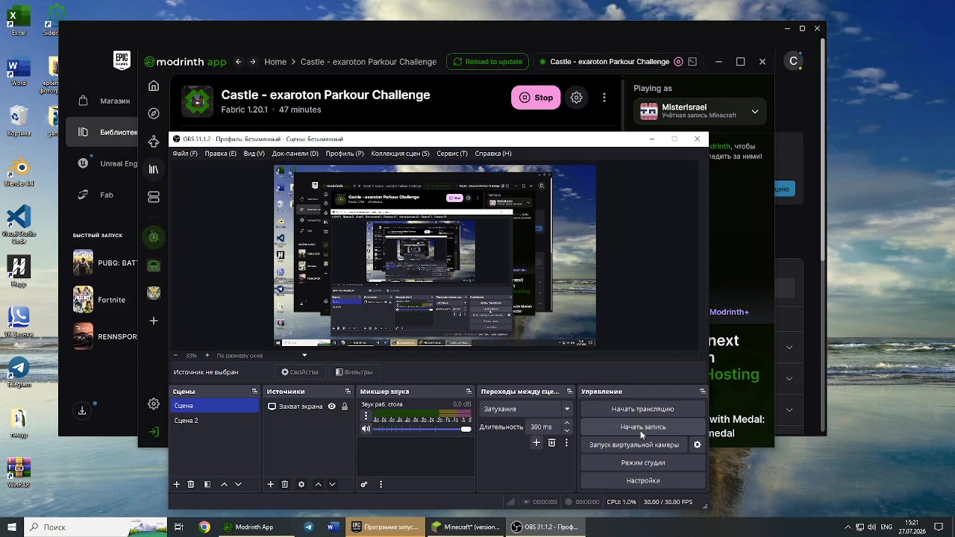Increase transition duration with up arrow

pyautogui.click(x=567, y=424)
